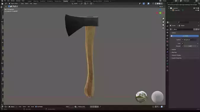Open the Render properties tab icon
This screenshot has height=112, width=200.
click(167, 30)
